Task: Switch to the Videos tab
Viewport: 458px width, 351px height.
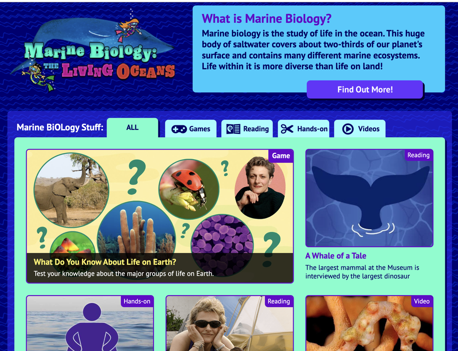Action: [360, 129]
